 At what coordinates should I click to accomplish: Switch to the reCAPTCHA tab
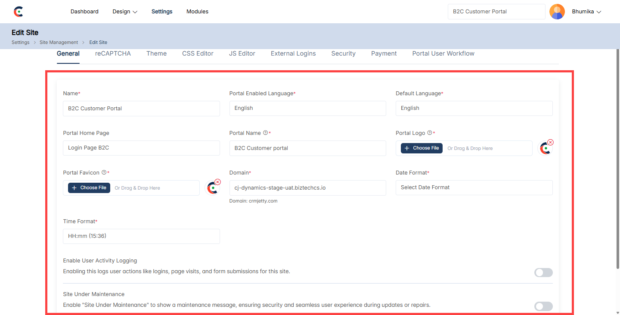[x=113, y=53]
